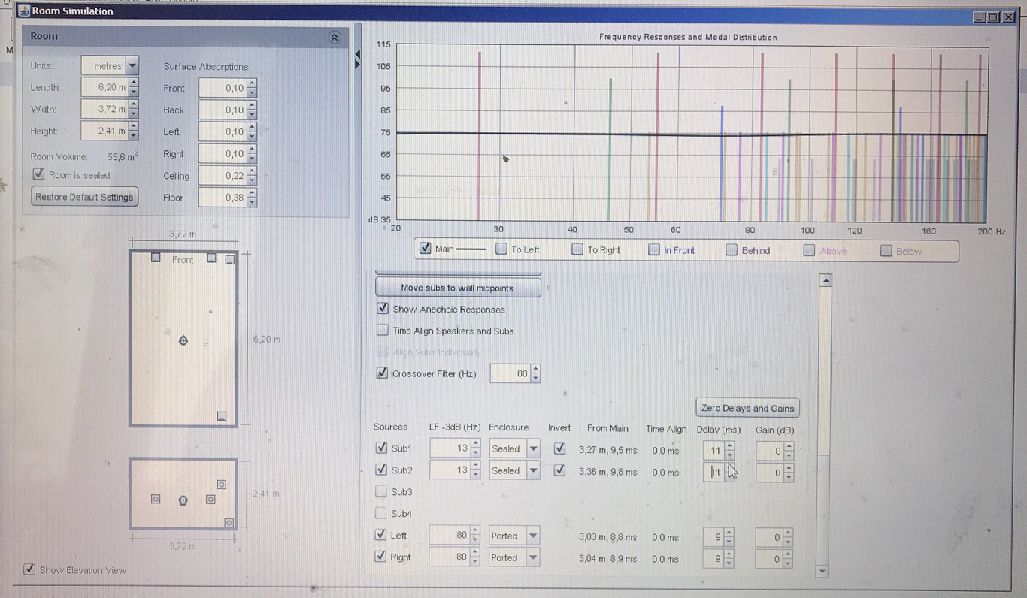The width and height of the screenshot is (1027, 598).
Task: Click the listening position head icon in plan view
Action: (183, 341)
